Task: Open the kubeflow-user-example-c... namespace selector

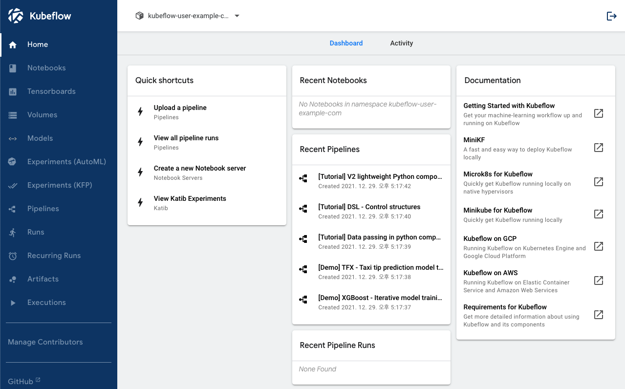Action: (x=188, y=16)
